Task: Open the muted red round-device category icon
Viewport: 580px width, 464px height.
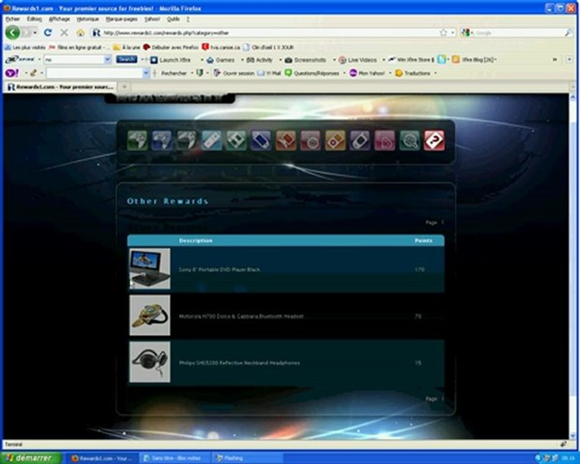Action: [x=311, y=140]
